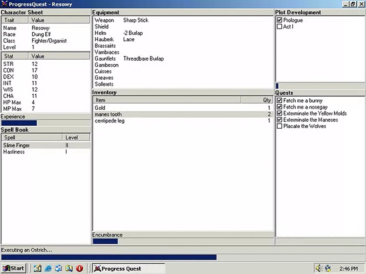Toggle Exterminate the Maneses checkbox
Screen dimensions: 366x274
click(279, 120)
